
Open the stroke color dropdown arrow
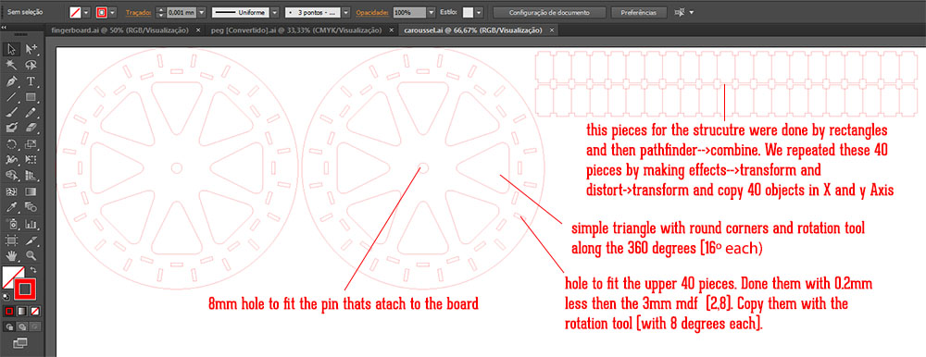pyautogui.click(x=113, y=12)
